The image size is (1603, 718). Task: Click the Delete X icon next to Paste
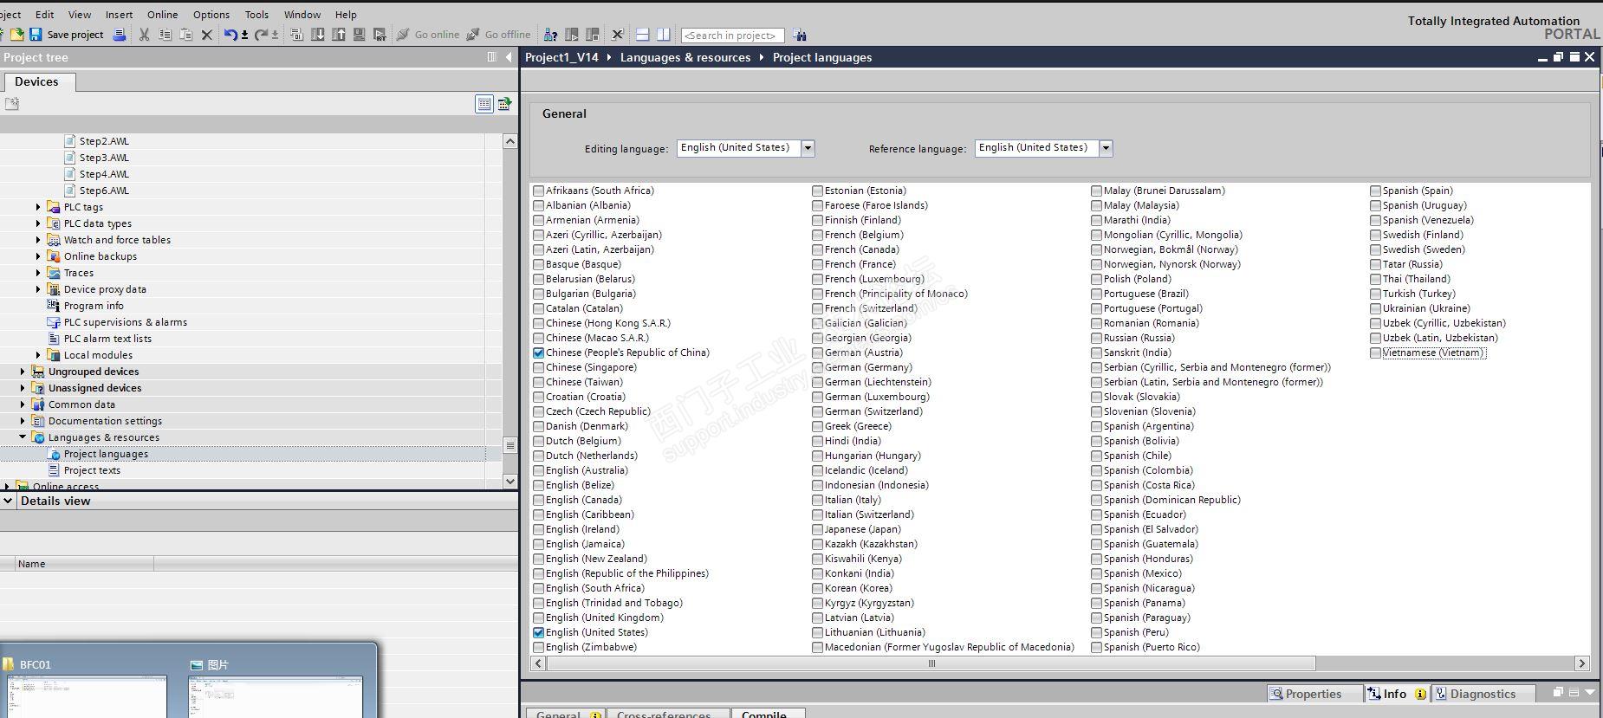click(206, 35)
